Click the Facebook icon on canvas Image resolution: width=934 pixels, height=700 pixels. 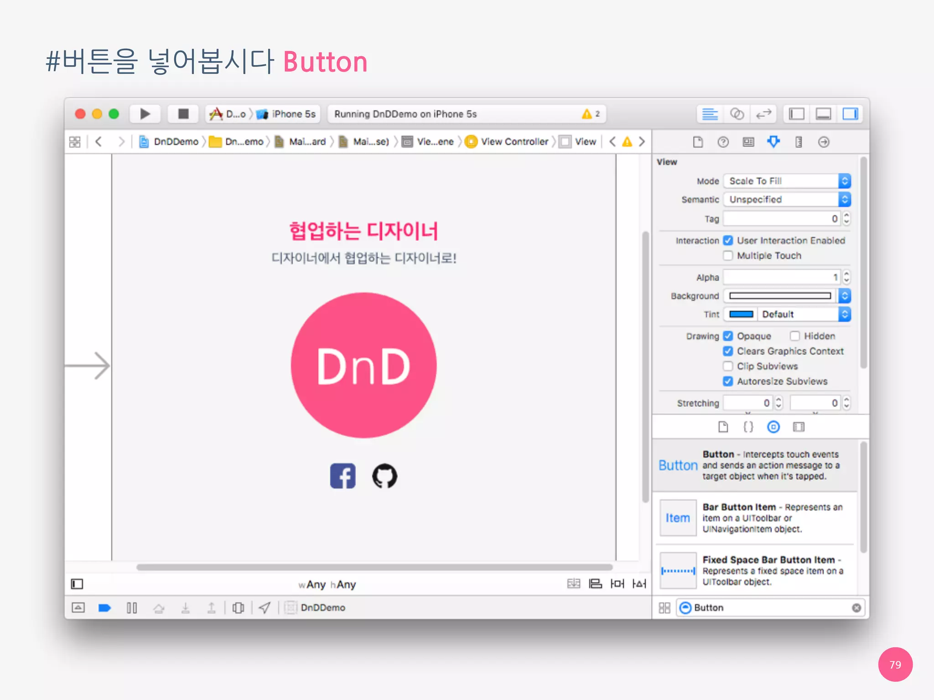[x=343, y=476]
